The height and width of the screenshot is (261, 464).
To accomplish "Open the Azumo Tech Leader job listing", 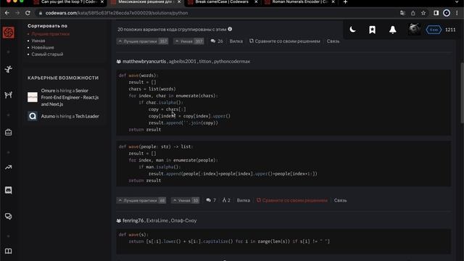I will point(70,116).
